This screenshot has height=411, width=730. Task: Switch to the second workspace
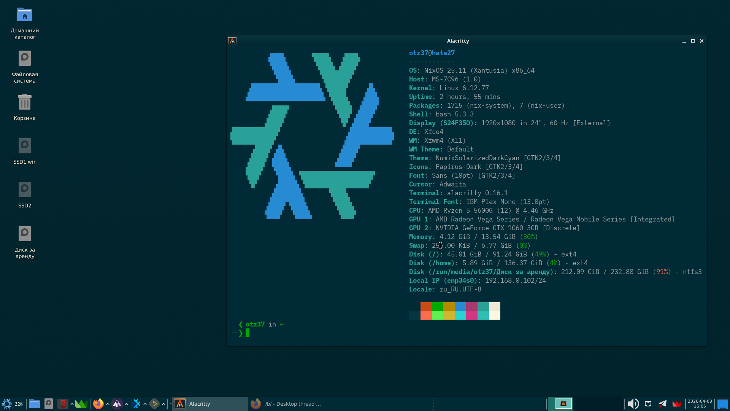586,404
